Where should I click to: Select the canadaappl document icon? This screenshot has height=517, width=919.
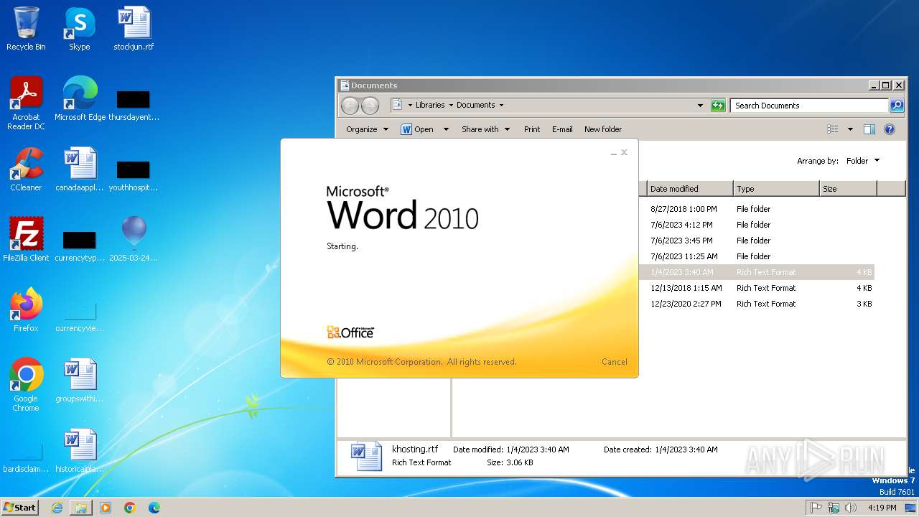point(80,169)
